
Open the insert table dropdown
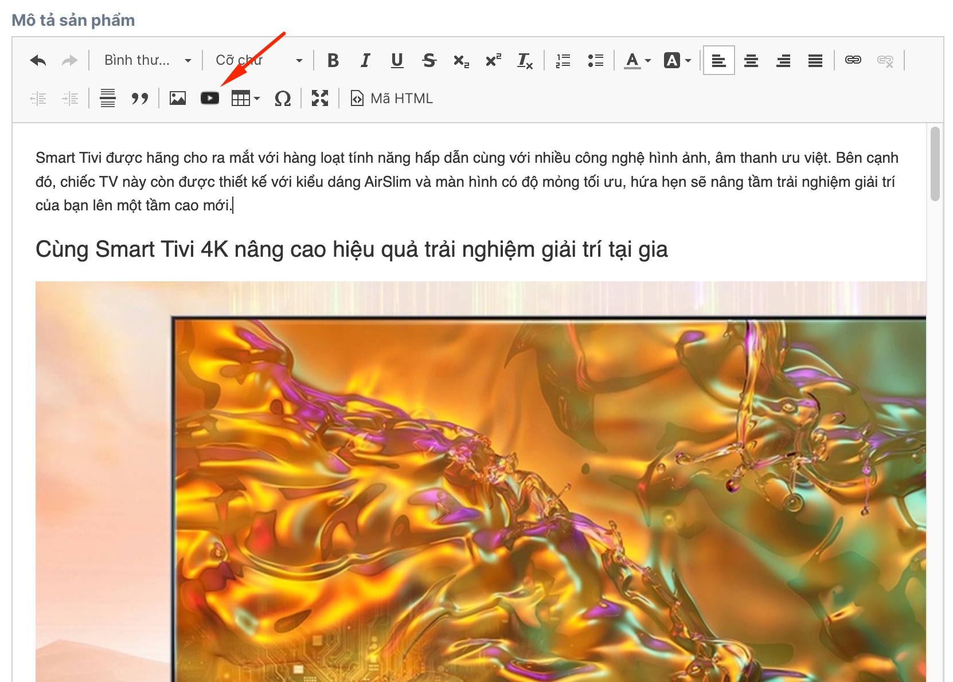[x=245, y=99]
